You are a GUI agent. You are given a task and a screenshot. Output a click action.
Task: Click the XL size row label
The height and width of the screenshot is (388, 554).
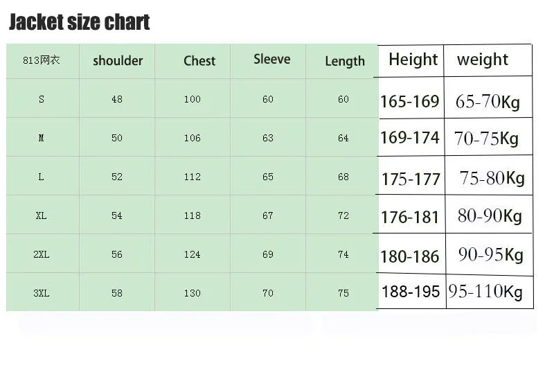click(x=42, y=215)
